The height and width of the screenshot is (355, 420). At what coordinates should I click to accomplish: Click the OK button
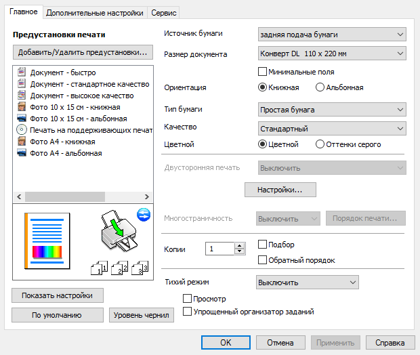(x=226, y=342)
